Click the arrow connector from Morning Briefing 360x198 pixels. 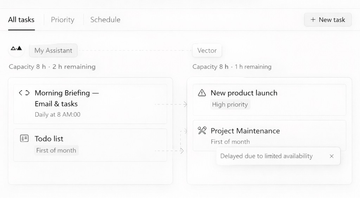point(171,104)
